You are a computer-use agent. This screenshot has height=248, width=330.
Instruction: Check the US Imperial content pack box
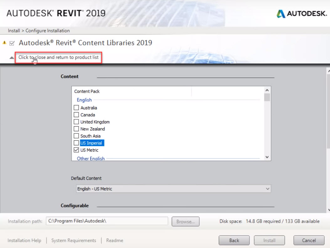tap(76, 143)
